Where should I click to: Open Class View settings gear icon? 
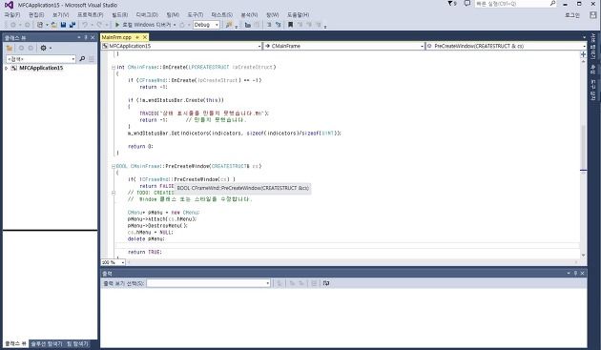coord(43,48)
